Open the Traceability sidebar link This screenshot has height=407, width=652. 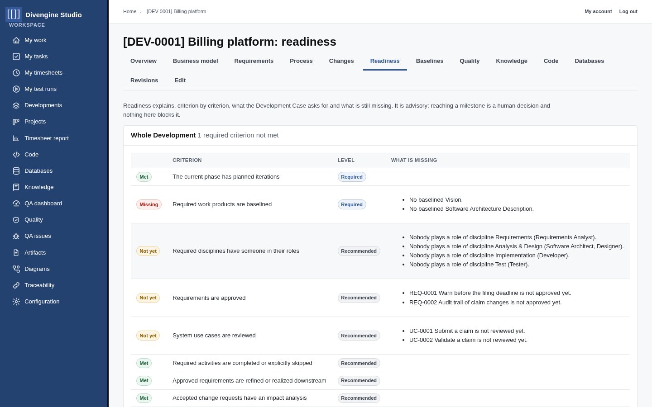[53, 285]
